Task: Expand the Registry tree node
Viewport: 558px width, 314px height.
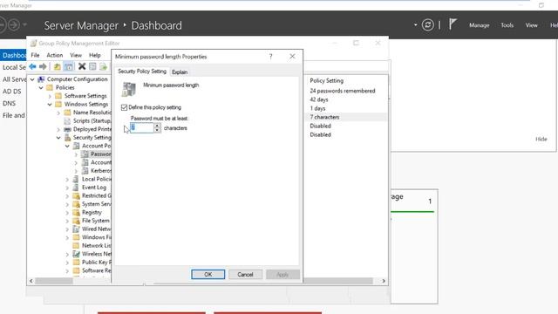Action: pos(67,213)
